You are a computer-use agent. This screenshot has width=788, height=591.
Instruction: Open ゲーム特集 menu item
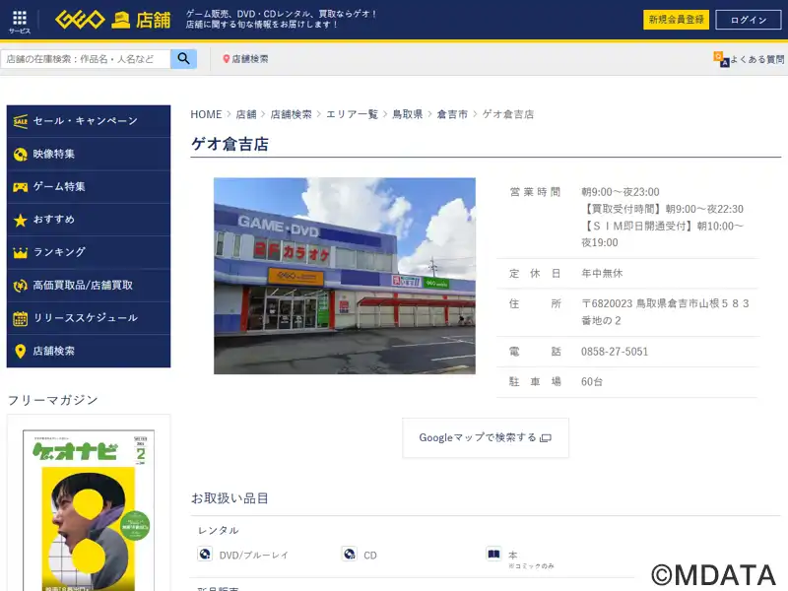point(89,187)
